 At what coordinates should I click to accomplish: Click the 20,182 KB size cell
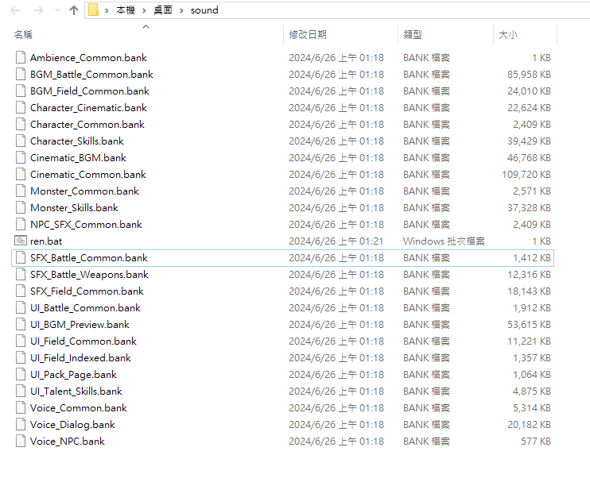529,424
